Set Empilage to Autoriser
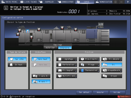The width and height of the screenshot is (131, 98). (x=50, y=48)
